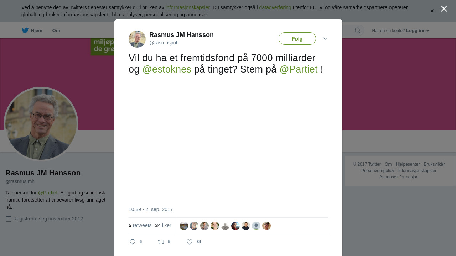Follow Rasmus with the Følg button
The image size is (456, 256).
(x=297, y=39)
